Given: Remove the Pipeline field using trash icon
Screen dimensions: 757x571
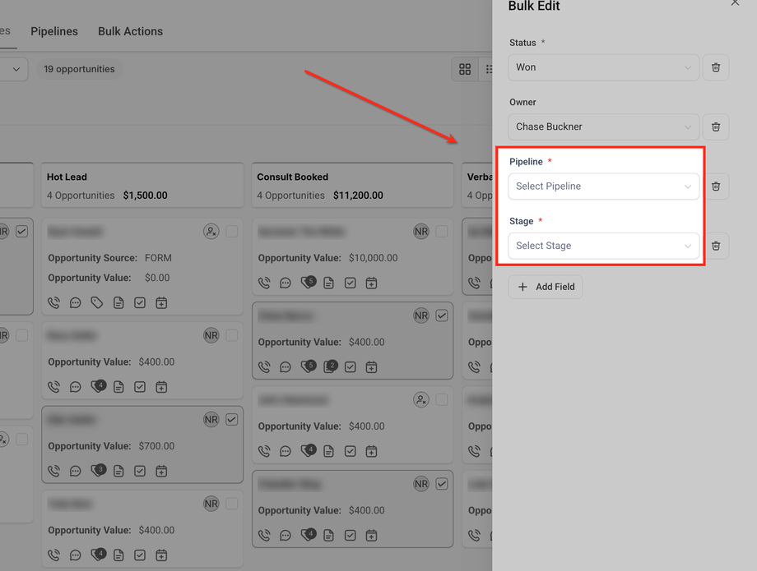Looking at the screenshot, I should click(x=716, y=186).
